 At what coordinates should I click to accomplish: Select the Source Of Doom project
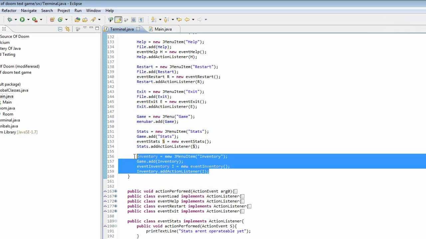click(x=15, y=37)
